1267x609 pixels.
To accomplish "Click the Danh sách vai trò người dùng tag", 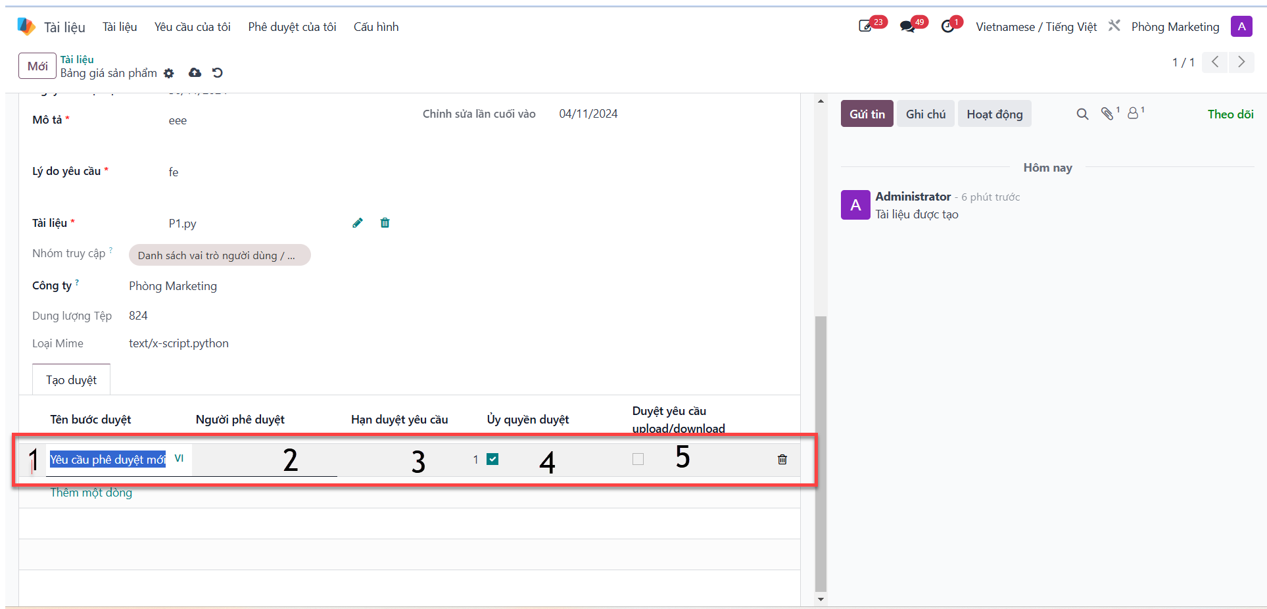I will 220,255.
